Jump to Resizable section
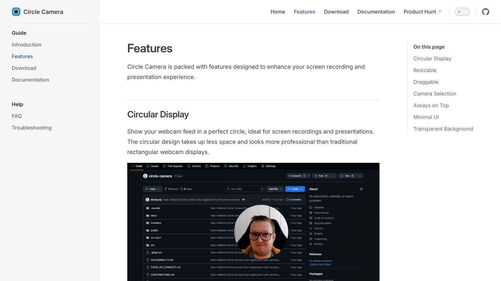 pos(425,70)
